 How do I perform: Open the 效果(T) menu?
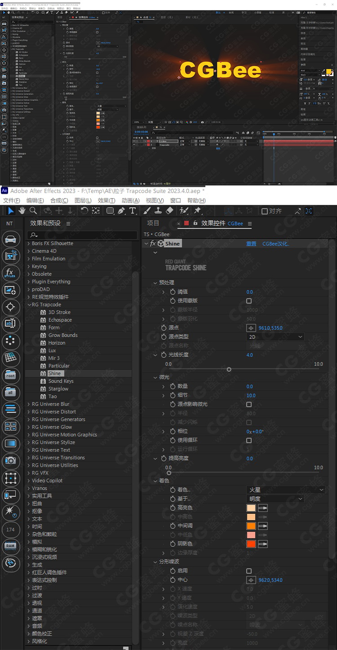(x=106, y=200)
